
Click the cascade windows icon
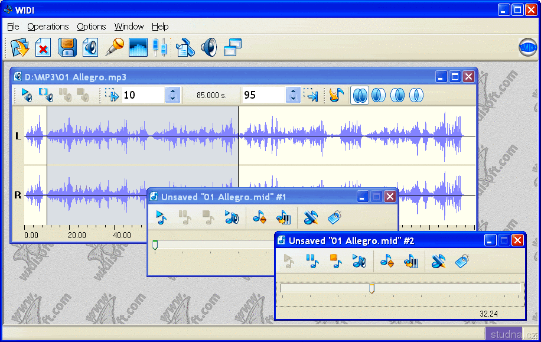(x=233, y=47)
